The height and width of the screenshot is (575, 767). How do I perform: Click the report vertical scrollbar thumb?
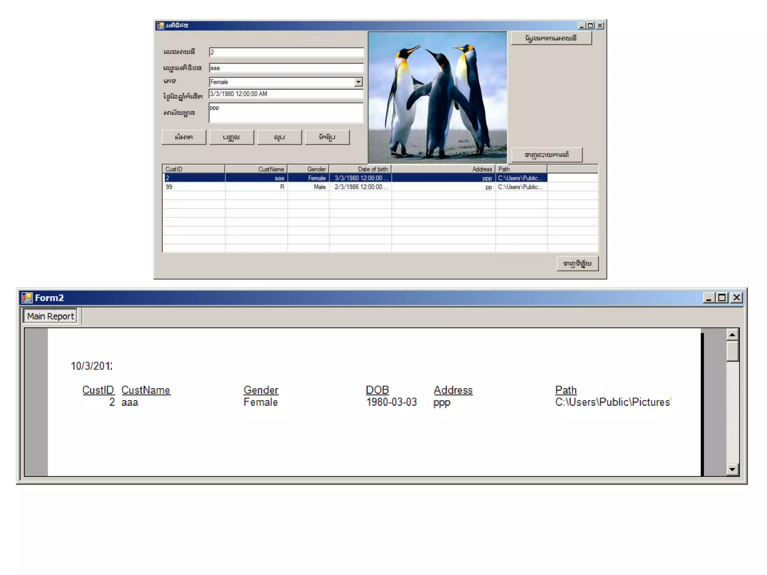[732, 351]
